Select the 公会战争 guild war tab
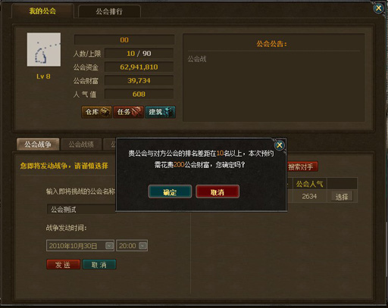This screenshot has height=308, width=388. (x=38, y=145)
